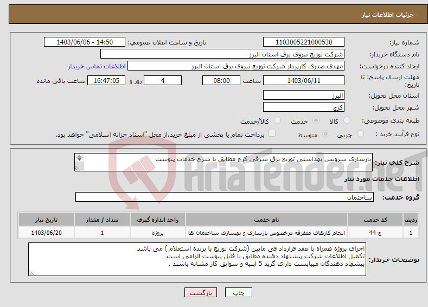Viewport: 428px width, 307px height.
Task: Click the general description textarea بازسازی سرویس بهداشتی
Action: click(223, 162)
